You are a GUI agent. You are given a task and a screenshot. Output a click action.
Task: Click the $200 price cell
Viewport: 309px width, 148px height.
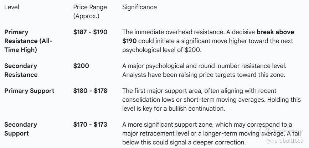[x=81, y=66]
